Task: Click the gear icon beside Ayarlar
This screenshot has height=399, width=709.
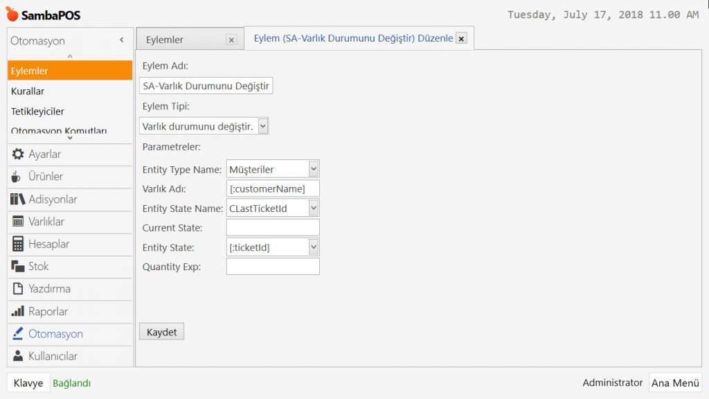Action: pos(18,154)
